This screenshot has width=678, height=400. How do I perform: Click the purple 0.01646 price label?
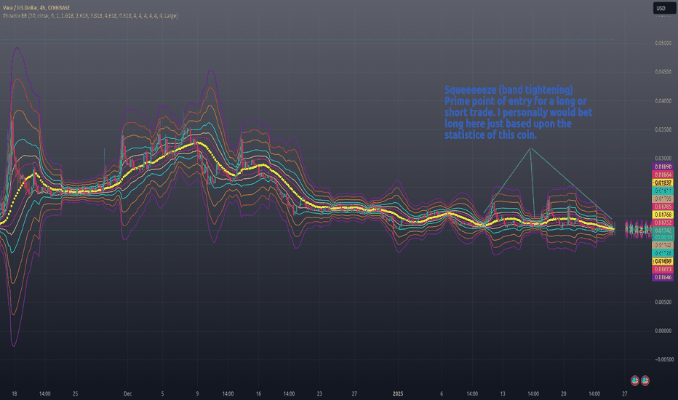(663, 277)
